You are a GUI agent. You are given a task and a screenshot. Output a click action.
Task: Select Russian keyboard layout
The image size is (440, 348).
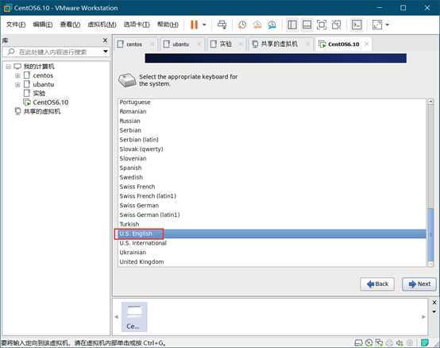[x=272, y=121]
